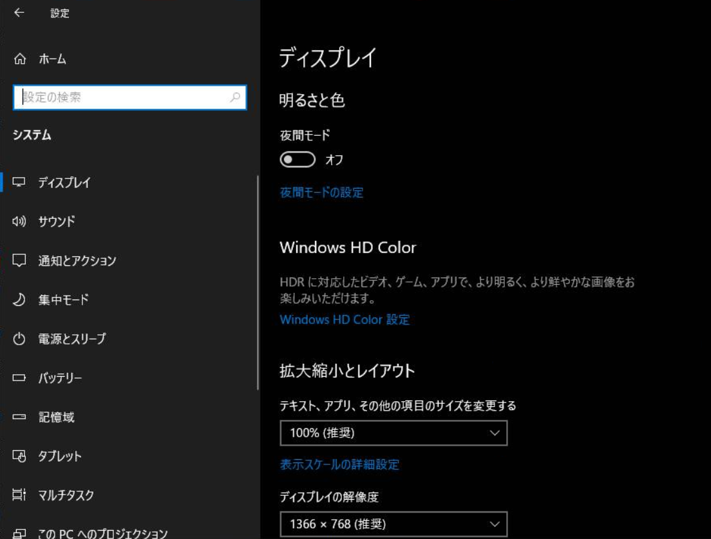Click the tablet icon beside タブレット
Viewport: 711px width, 539px height.
click(x=19, y=455)
